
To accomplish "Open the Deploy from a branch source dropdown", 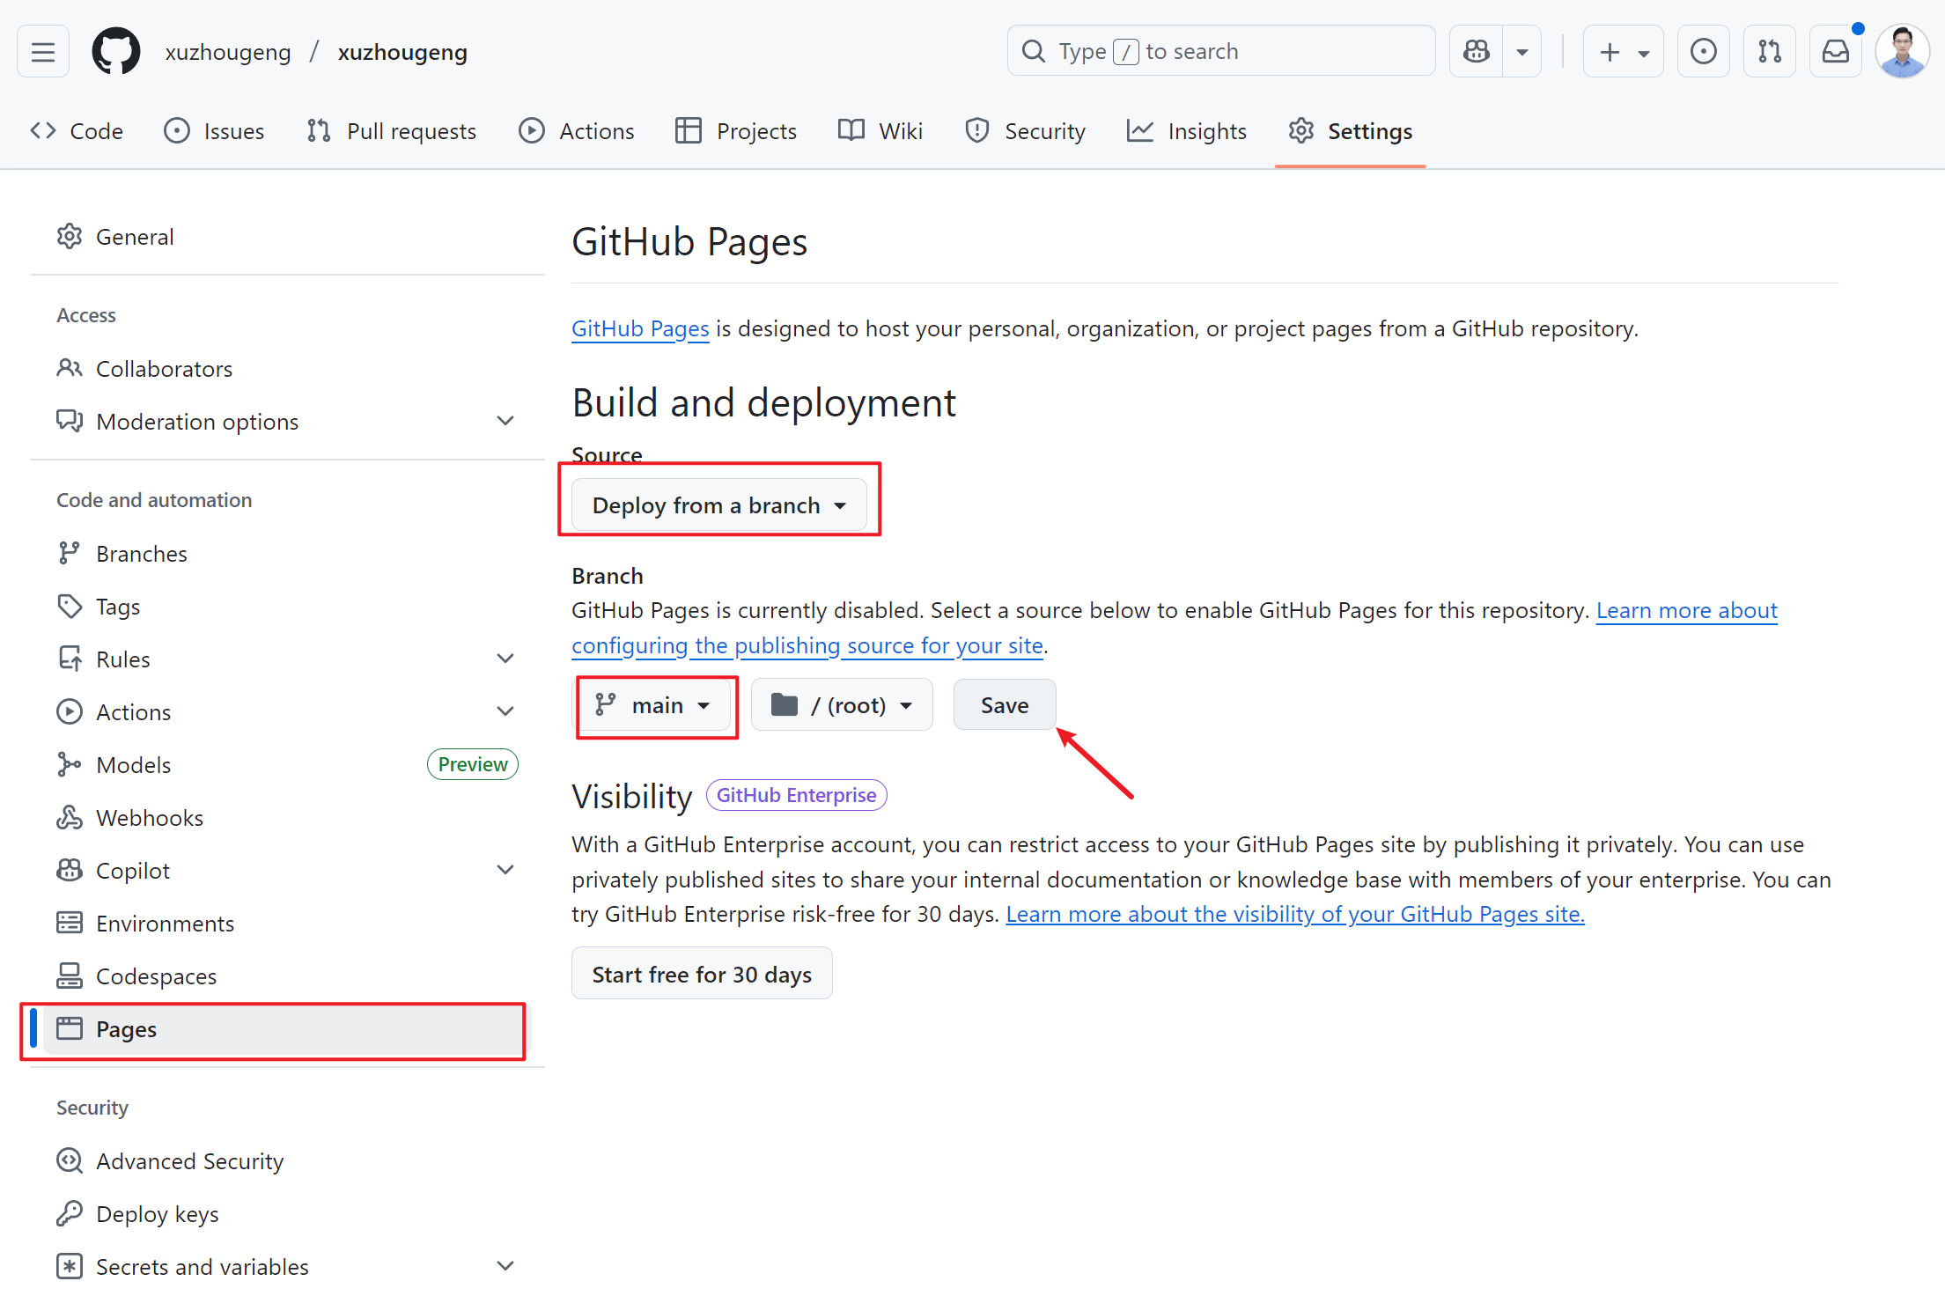I will 718,504.
